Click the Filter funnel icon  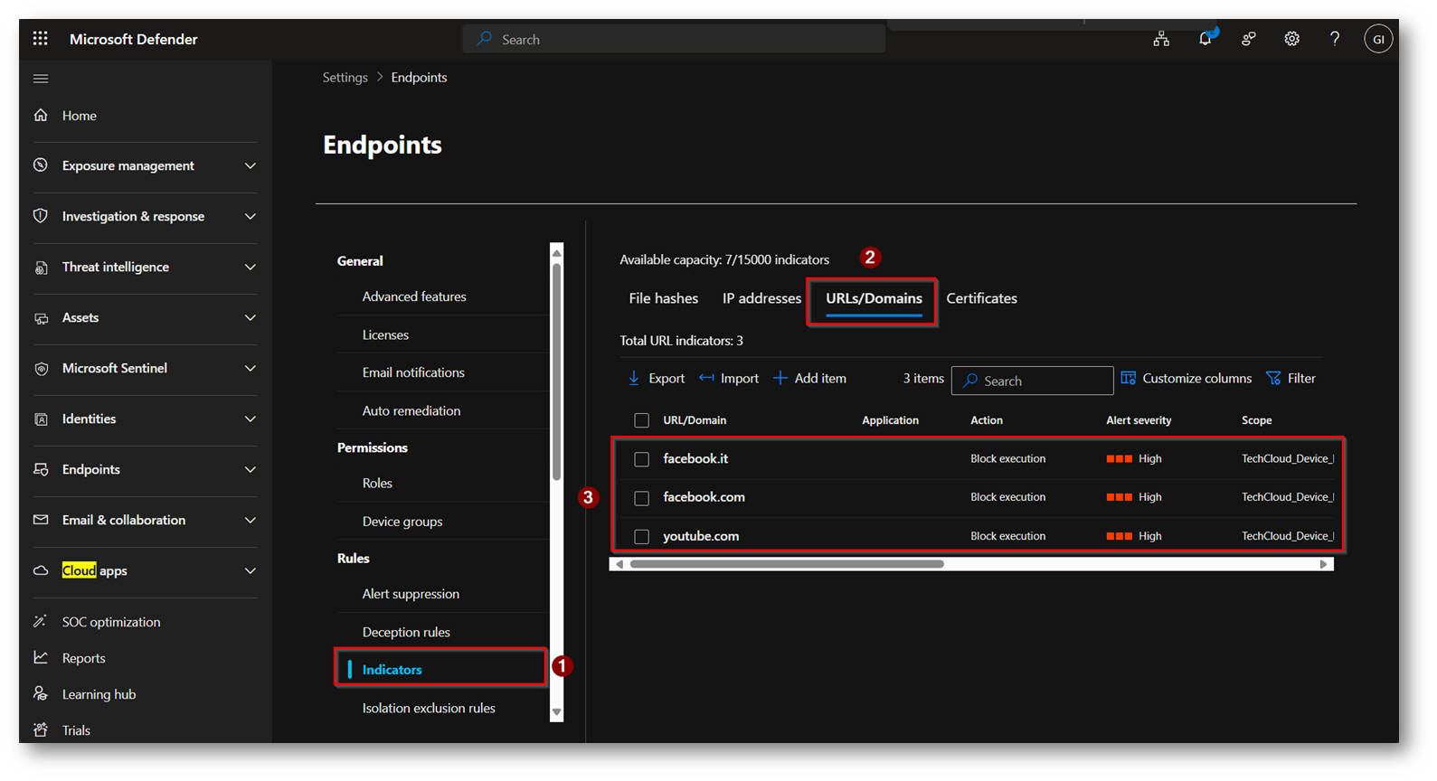tap(1273, 378)
